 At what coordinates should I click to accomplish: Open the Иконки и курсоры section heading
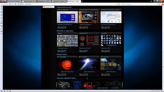65,31
